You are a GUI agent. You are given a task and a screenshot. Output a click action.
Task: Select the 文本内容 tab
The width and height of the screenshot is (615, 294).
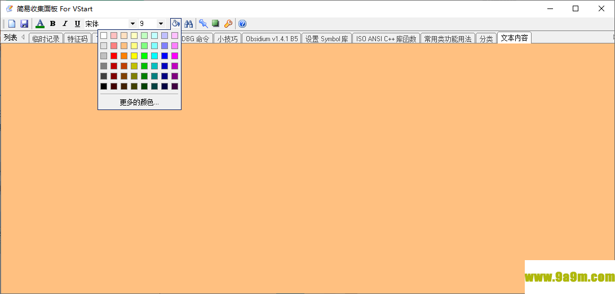[x=514, y=38]
